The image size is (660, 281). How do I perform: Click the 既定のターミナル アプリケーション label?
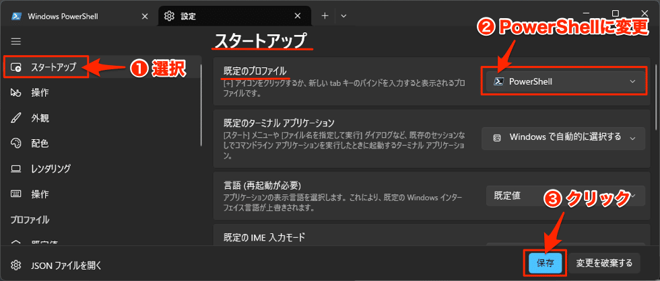point(279,123)
